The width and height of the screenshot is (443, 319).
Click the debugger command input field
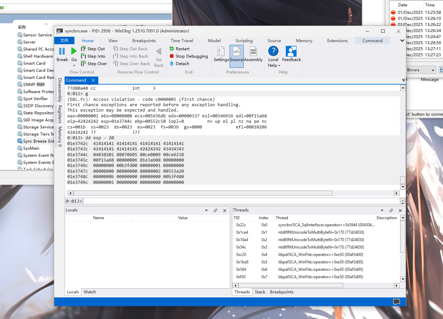coord(240,201)
